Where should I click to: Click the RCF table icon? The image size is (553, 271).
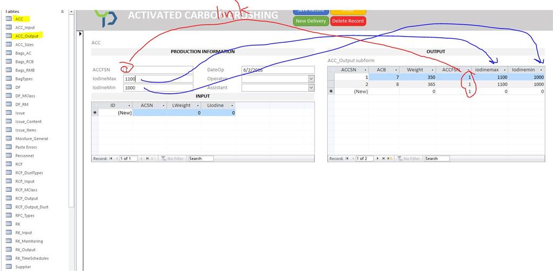9,164
